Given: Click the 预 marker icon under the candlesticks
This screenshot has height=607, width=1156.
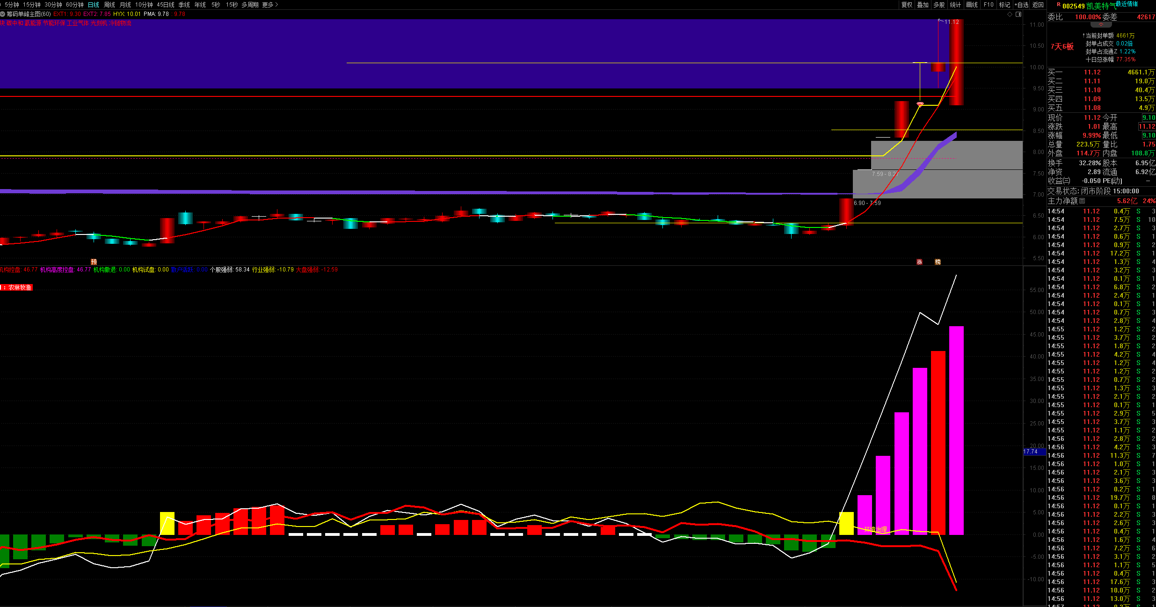Looking at the screenshot, I should click(94, 262).
